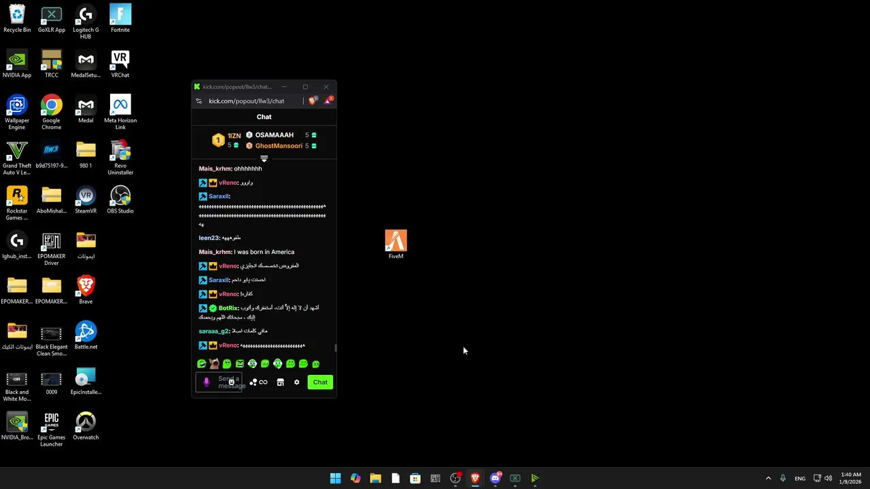The width and height of the screenshot is (870, 489).
Task: Select the Fortnite desktop icon
Action: tap(120, 18)
